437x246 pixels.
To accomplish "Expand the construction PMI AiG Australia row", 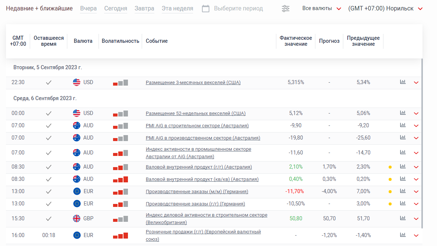I will [416, 126].
